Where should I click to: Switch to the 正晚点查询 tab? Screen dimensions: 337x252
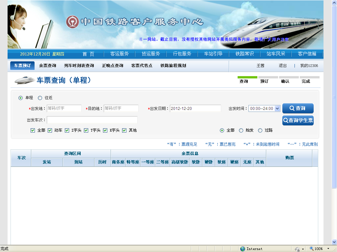point(113,66)
